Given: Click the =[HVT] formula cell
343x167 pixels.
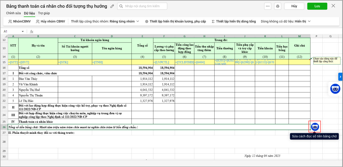Looking at the screenshot, I should [38, 62].
